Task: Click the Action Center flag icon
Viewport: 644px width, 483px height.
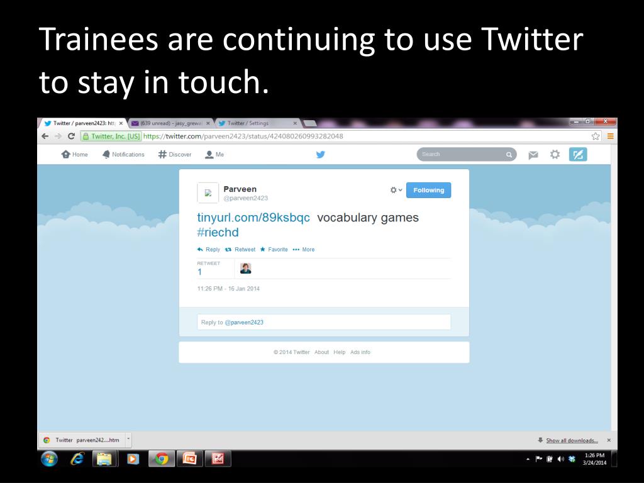Action: point(539,459)
